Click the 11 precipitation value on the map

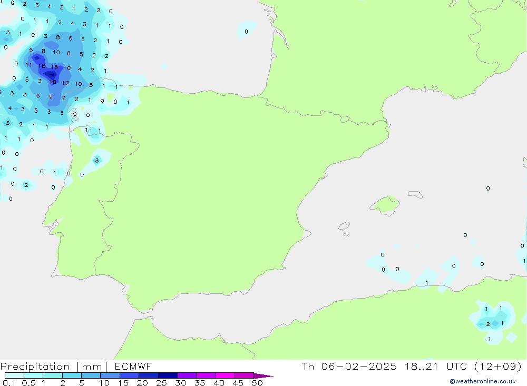click(28, 65)
